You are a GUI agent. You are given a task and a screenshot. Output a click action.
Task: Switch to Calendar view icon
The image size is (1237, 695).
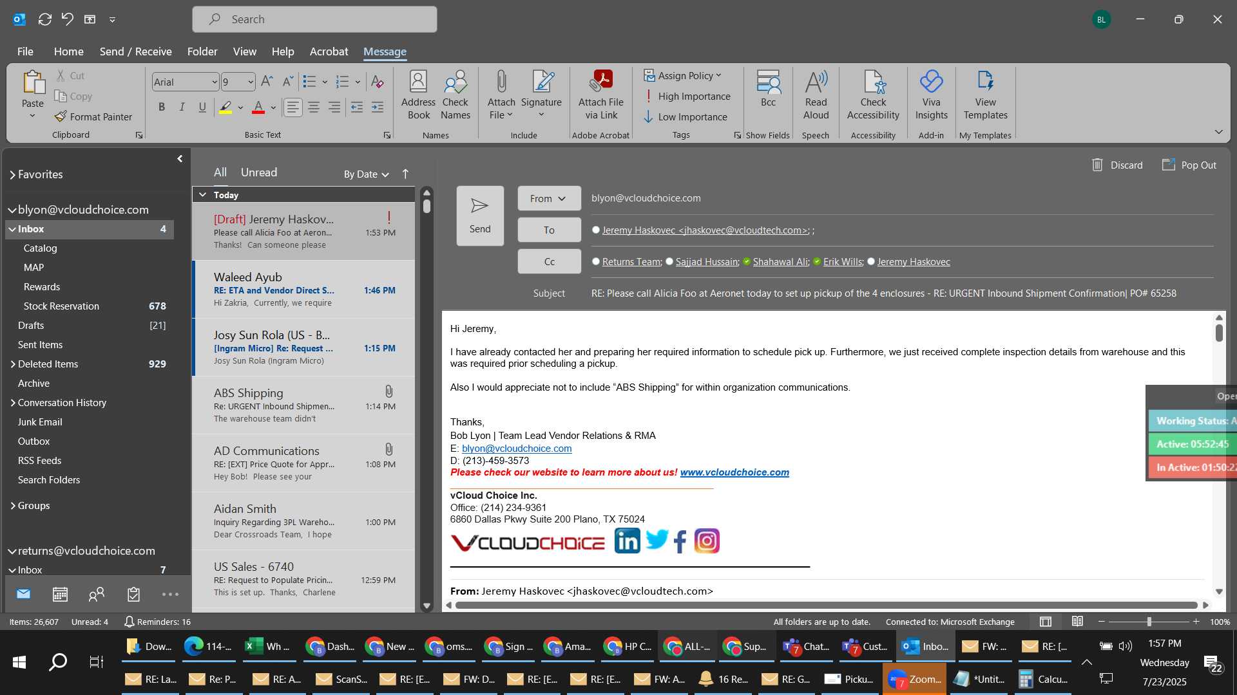pyautogui.click(x=60, y=595)
